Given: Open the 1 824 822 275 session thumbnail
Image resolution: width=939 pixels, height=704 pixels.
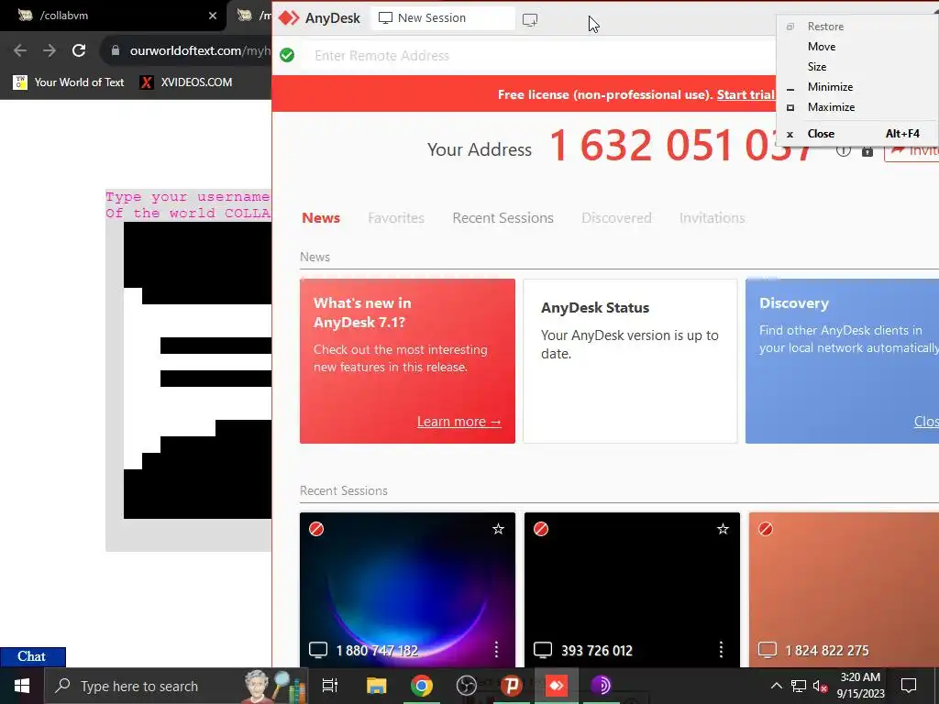Looking at the screenshot, I should click(x=844, y=589).
